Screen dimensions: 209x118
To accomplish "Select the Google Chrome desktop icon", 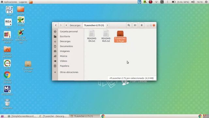I will pos(7,77).
